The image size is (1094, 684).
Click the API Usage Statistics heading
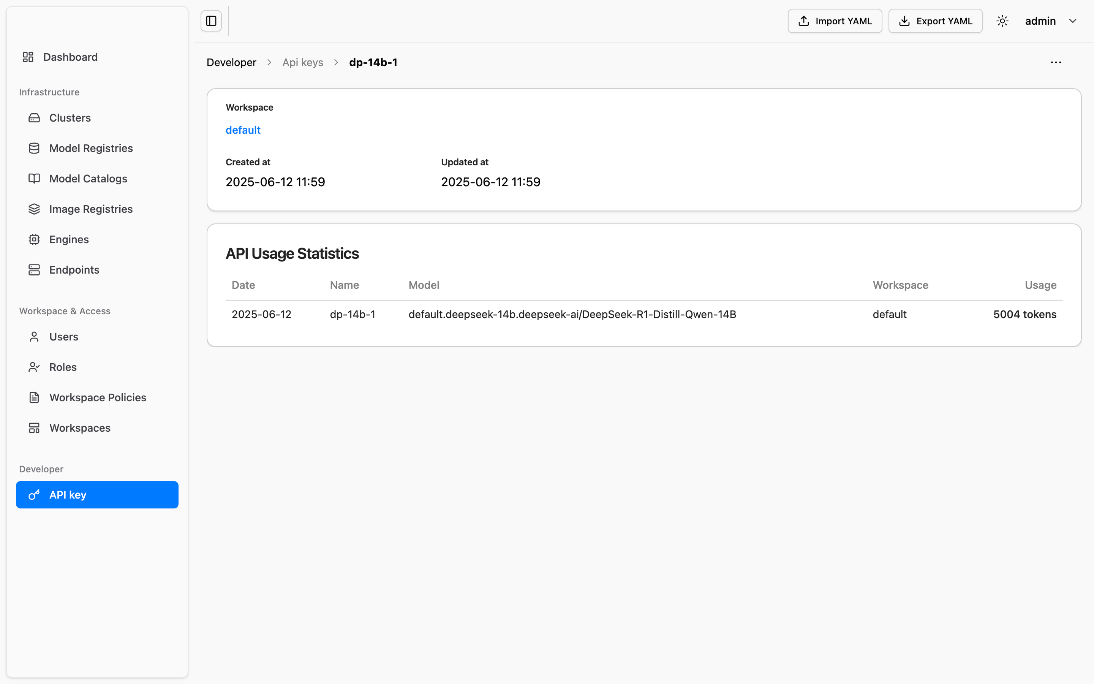pos(292,253)
